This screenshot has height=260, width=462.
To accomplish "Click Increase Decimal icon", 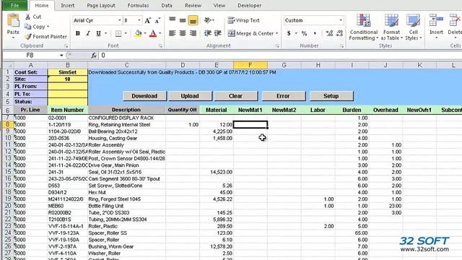I will pos(329,33).
